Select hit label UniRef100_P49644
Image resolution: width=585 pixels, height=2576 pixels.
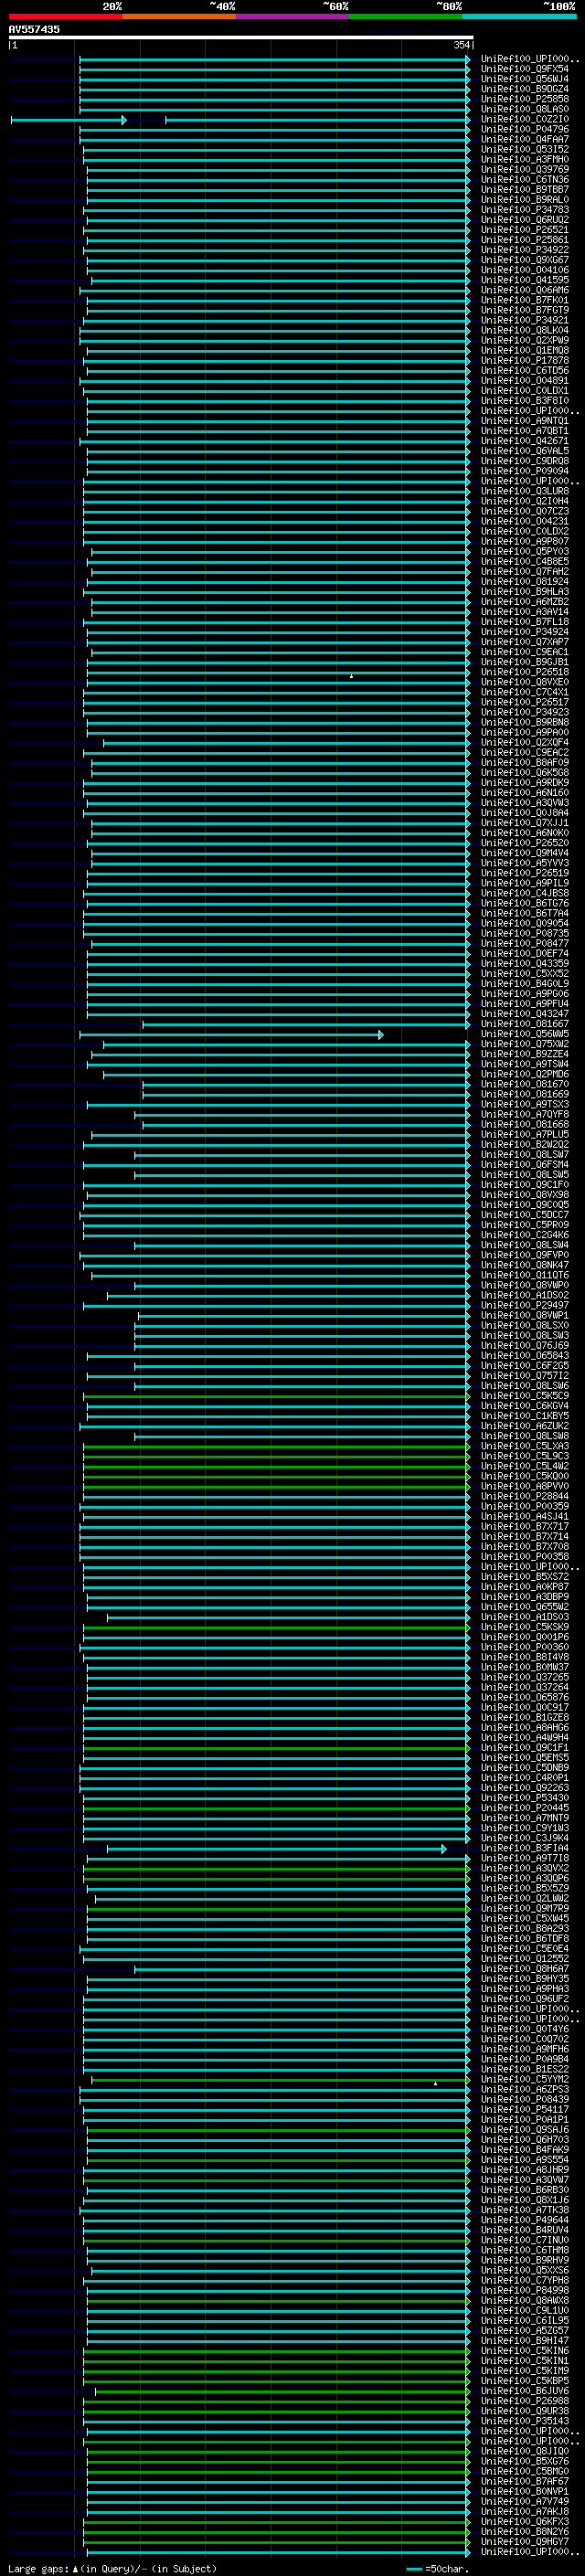(525, 2220)
